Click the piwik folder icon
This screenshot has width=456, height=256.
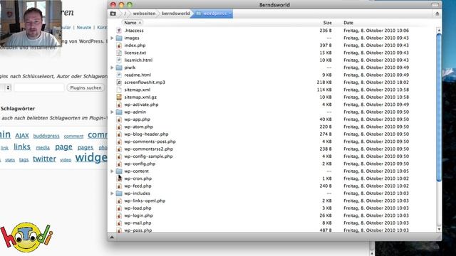(x=119, y=68)
